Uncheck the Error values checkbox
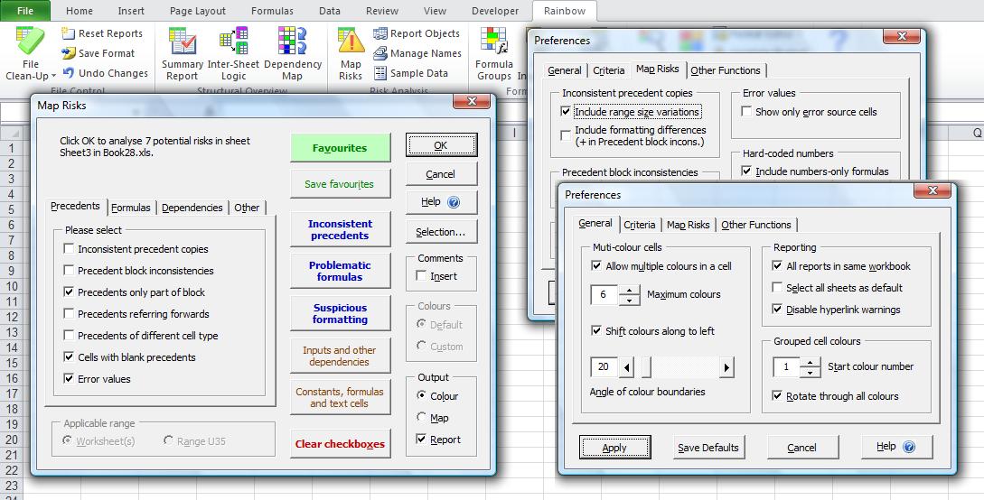This screenshot has width=984, height=500. (x=69, y=378)
